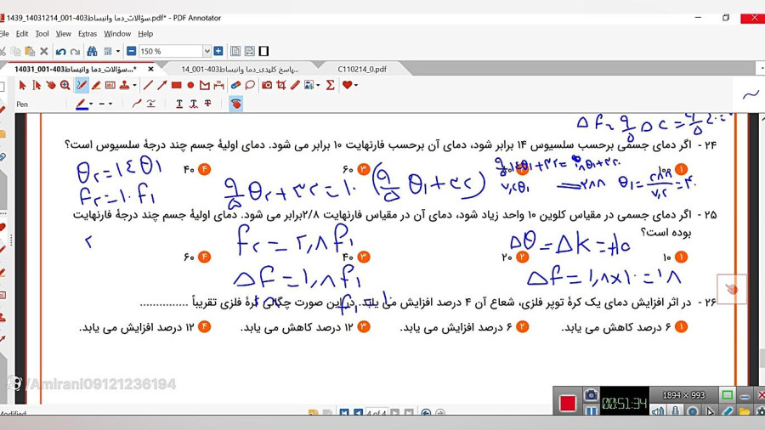Screen dimensions: 765x430
Task: Click the Redo button
Action: coord(75,51)
